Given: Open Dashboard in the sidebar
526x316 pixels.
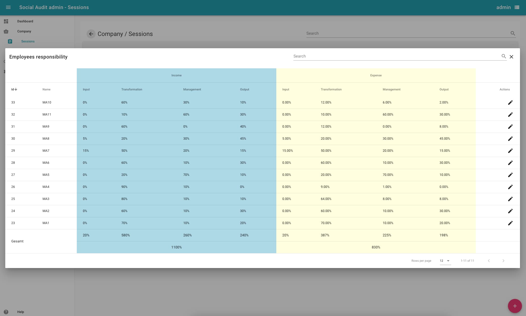Looking at the screenshot, I should (25, 21).
